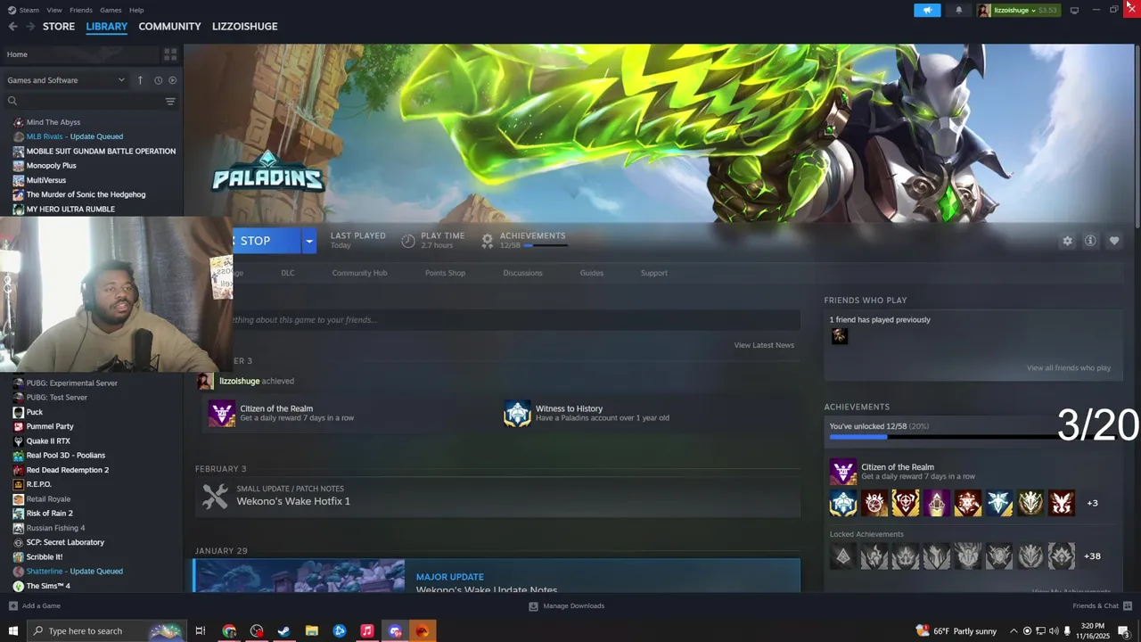Go forward using the right arrow

tap(30, 27)
